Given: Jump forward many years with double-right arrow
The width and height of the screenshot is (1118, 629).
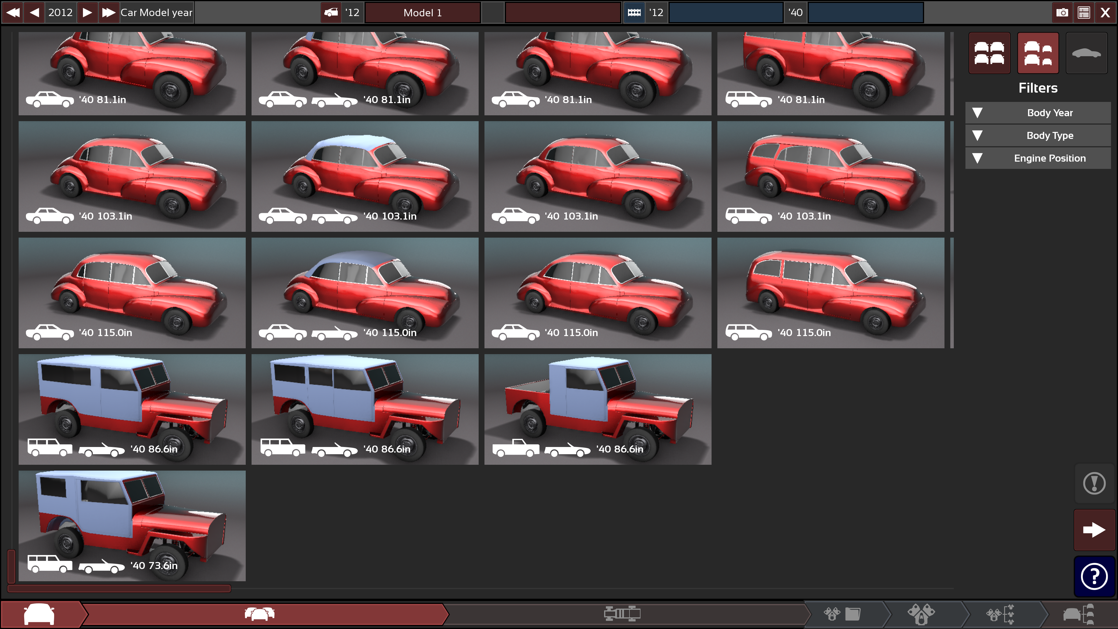Looking at the screenshot, I should pyautogui.click(x=109, y=12).
